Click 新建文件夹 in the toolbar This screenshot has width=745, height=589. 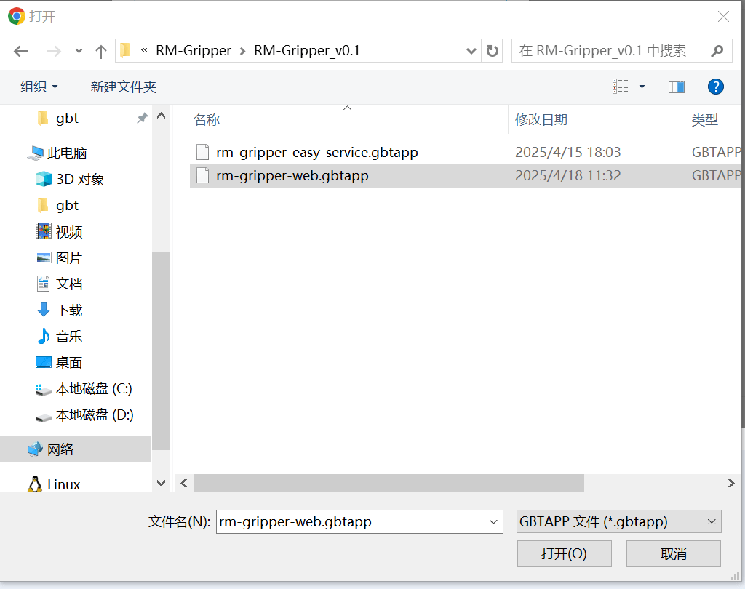point(123,87)
